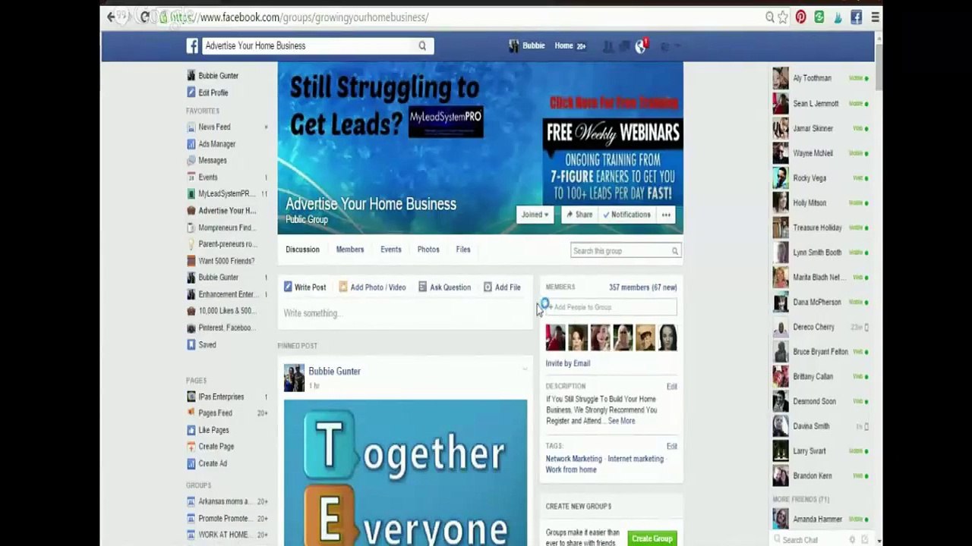Click the Pages Feed icon
This screenshot has height=546, width=972.
(x=191, y=413)
